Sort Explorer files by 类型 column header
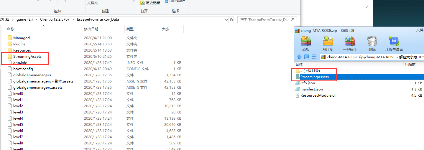Viewport: 424px width, 150px height. [130, 29]
